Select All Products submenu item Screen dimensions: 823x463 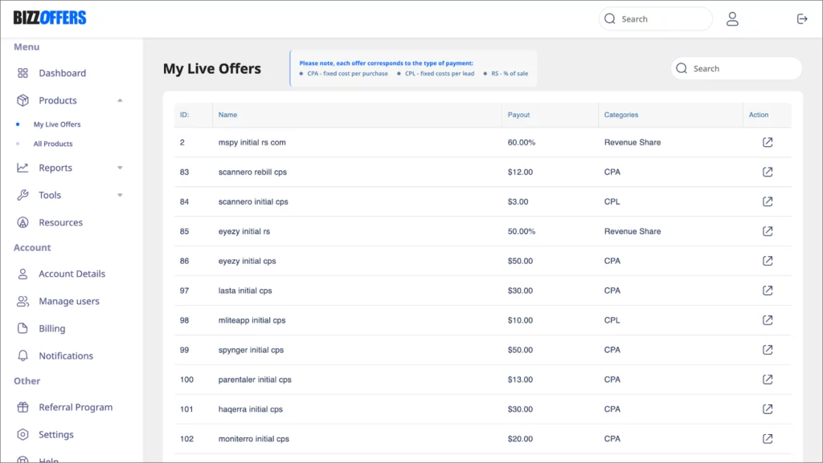tap(53, 144)
